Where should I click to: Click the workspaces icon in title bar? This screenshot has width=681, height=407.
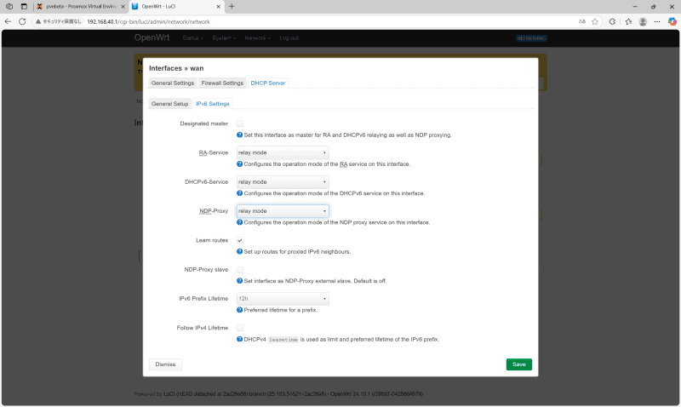click(x=9, y=7)
